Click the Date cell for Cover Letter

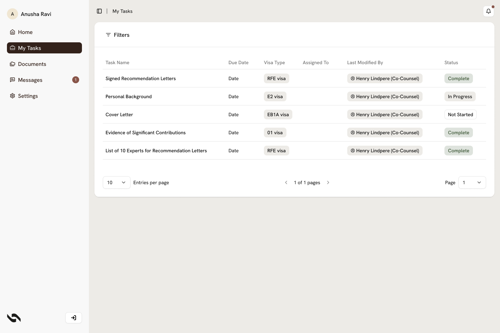click(233, 114)
